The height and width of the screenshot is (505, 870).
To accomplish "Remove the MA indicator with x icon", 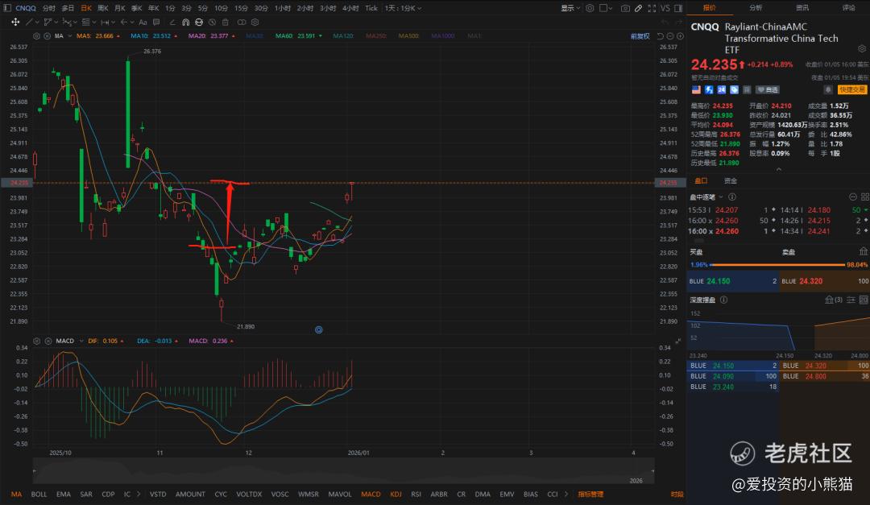I will [48, 36].
